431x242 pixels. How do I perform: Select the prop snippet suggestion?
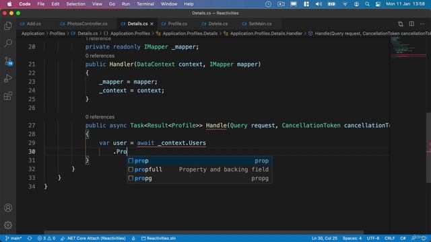point(199,161)
